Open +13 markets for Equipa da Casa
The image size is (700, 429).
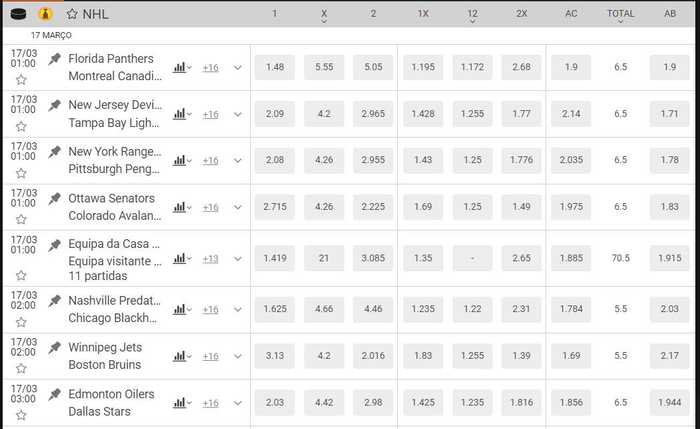tap(211, 259)
